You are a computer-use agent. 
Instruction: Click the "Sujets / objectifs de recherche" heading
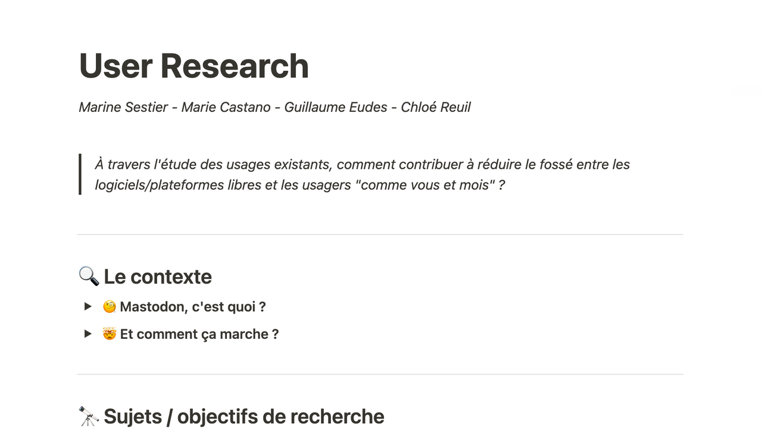(x=243, y=416)
